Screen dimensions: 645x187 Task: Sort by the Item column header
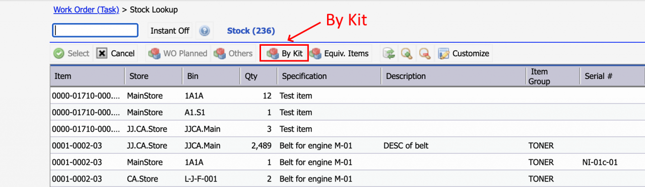tap(87, 76)
